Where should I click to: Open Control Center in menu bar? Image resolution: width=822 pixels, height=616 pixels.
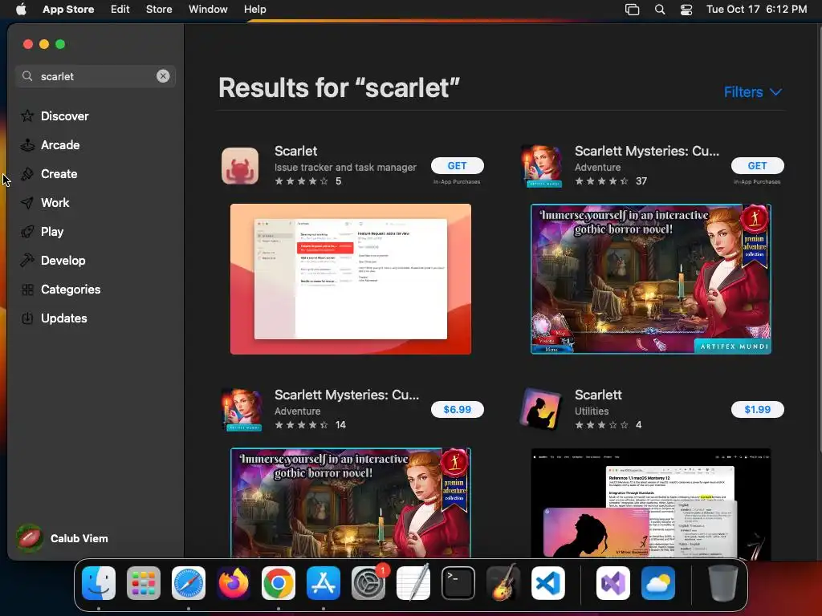[x=686, y=10]
